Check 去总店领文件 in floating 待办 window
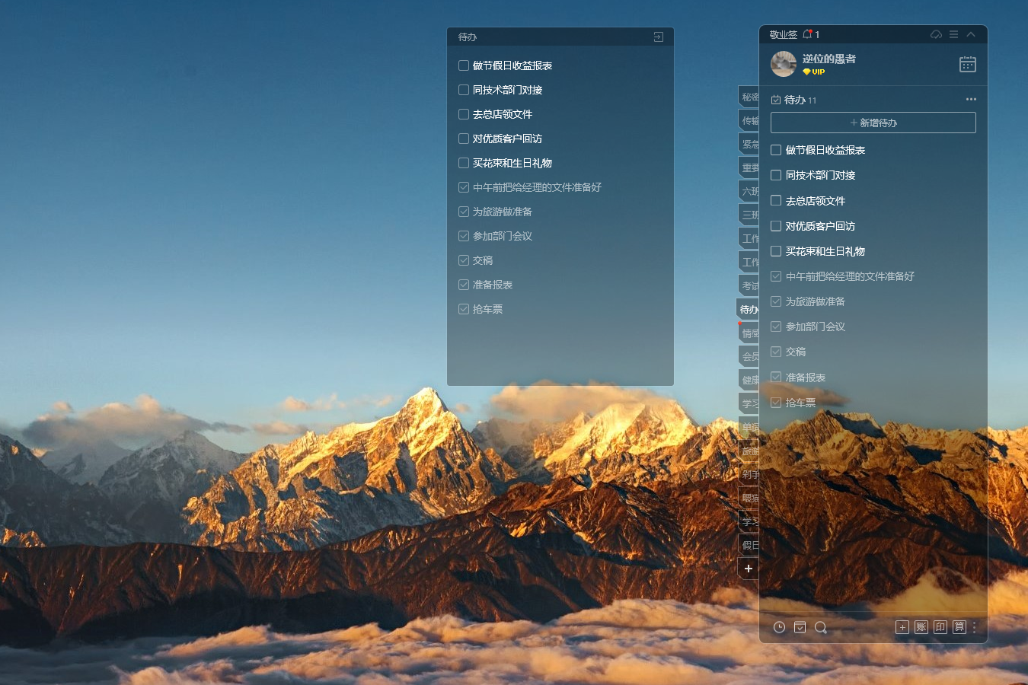The height and width of the screenshot is (685, 1028). tap(464, 114)
